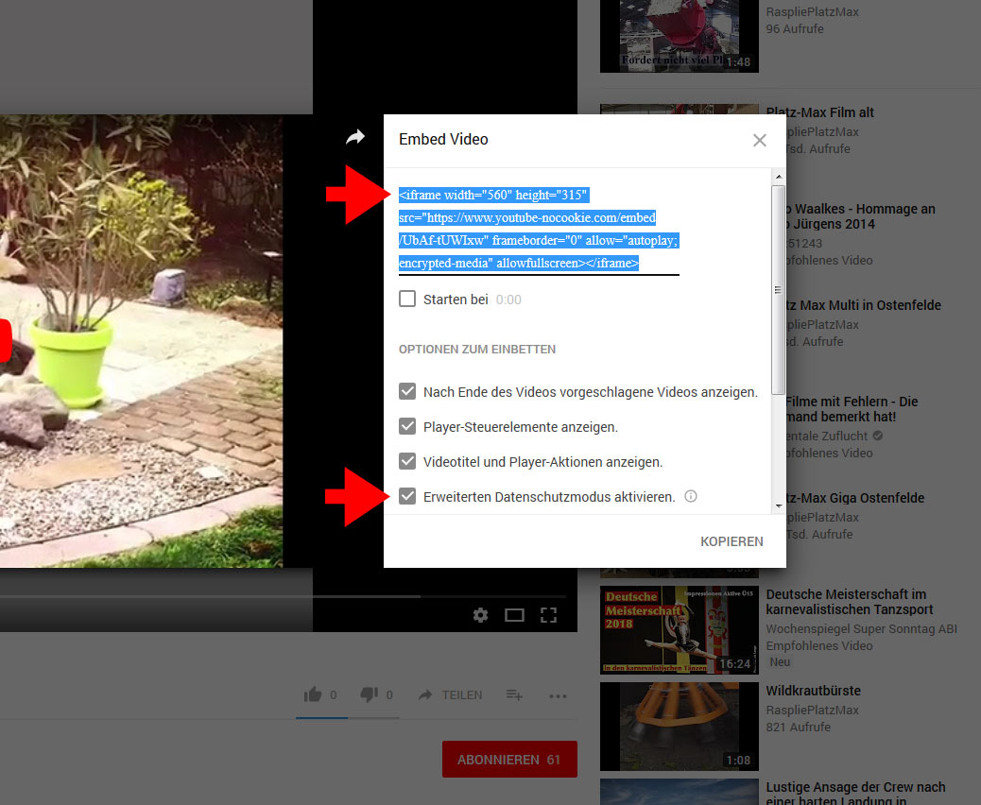Screen dimensions: 981x805
Task: Dislike the video with thumbs down
Action: [x=370, y=694]
